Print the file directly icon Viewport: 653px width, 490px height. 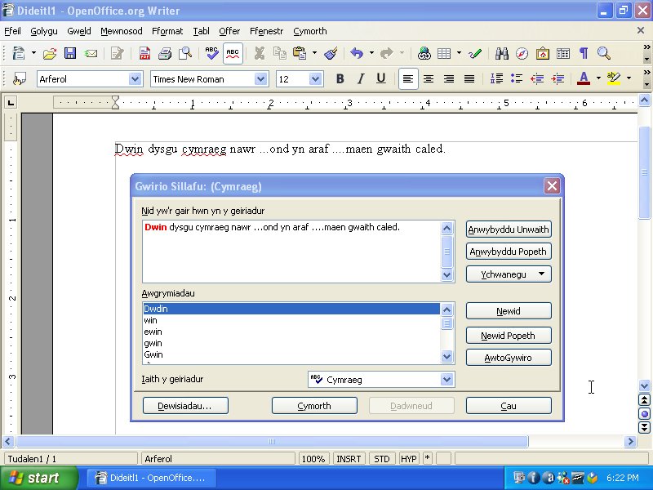165,53
